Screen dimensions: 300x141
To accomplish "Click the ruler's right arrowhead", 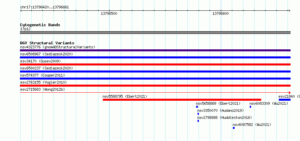I will 290,11.
